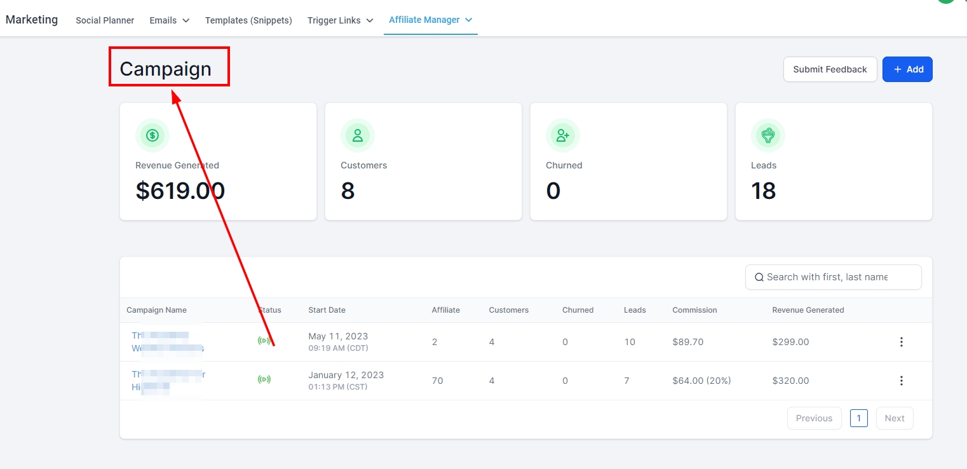Click the Revenue Generated dollar icon

click(x=152, y=135)
